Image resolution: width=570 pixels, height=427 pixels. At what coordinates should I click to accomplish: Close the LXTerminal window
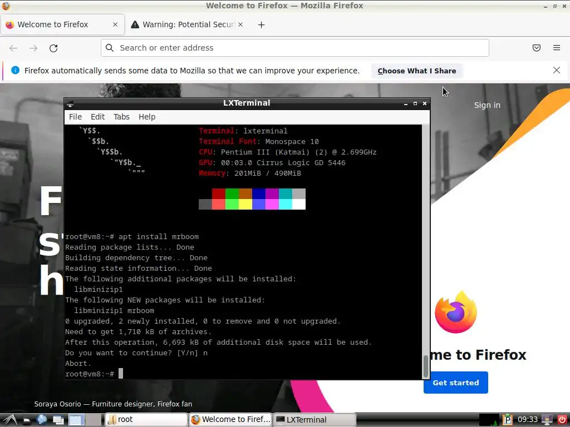click(x=425, y=103)
